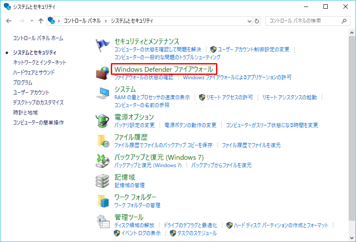Click イベント ログの表示
The image size is (356, 242).
coord(141,233)
